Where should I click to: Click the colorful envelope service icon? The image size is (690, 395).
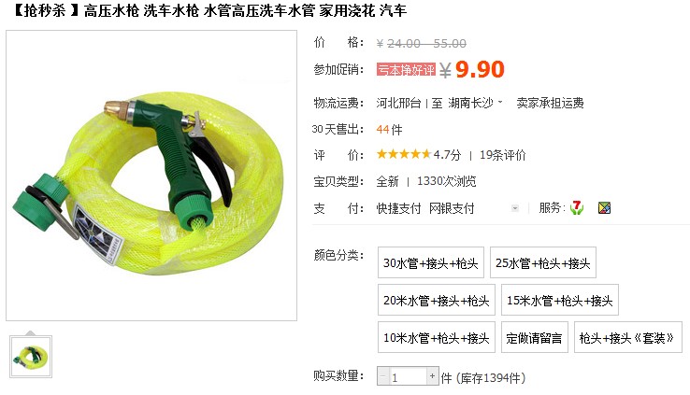point(604,208)
